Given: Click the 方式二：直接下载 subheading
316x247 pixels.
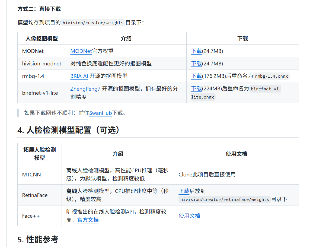Looking at the screenshot, I should [39, 9].
